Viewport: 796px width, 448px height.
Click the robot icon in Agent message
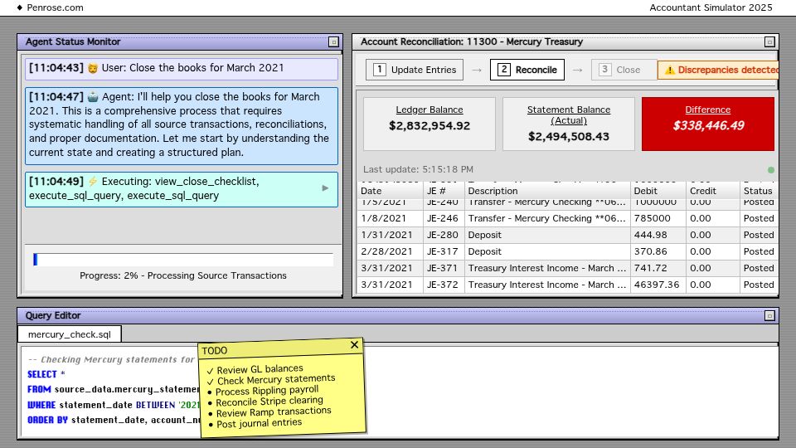[x=93, y=96]
